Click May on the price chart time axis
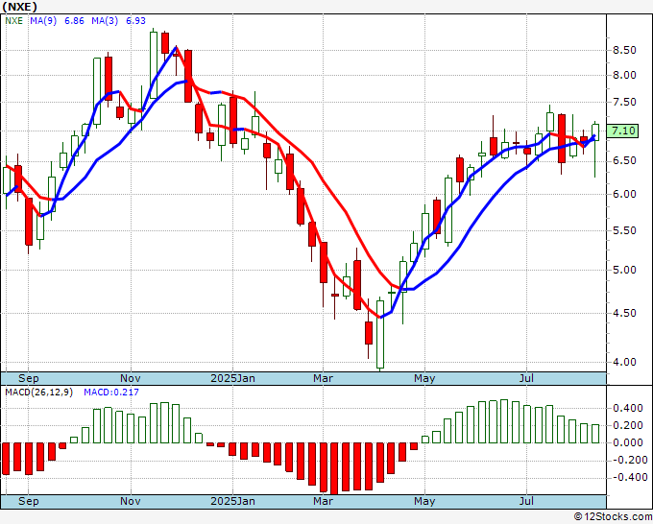The image size is (653, 524). click(x=424, y=378)
